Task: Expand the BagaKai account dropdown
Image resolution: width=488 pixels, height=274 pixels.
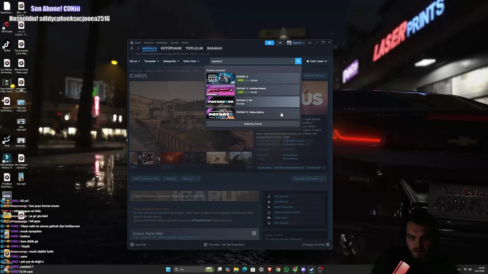Action: tap(295, 43)
